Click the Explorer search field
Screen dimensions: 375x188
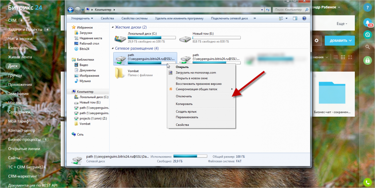click(291, 10)
